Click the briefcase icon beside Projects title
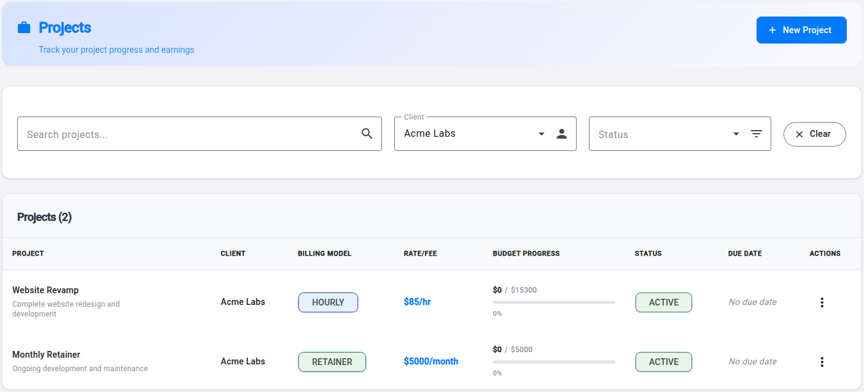This screenshot has height=392, width=864. point(24,28)
